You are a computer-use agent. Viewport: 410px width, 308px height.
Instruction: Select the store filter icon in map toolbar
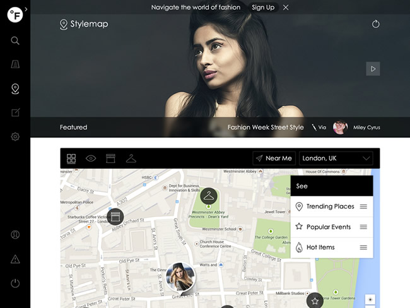[x=110, y=158]
